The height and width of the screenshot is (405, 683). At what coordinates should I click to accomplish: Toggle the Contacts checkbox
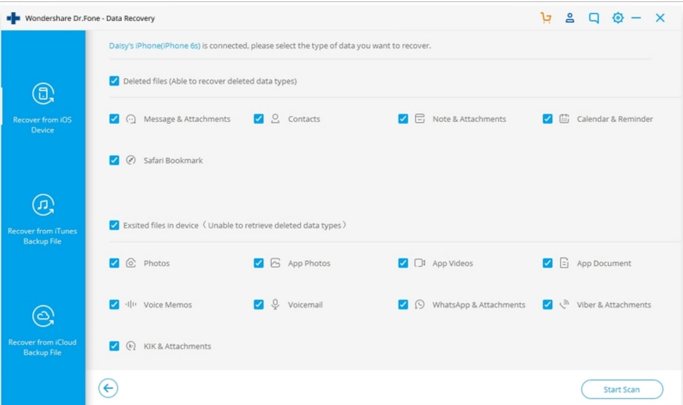pyautogui.click(x=259, y=119)
